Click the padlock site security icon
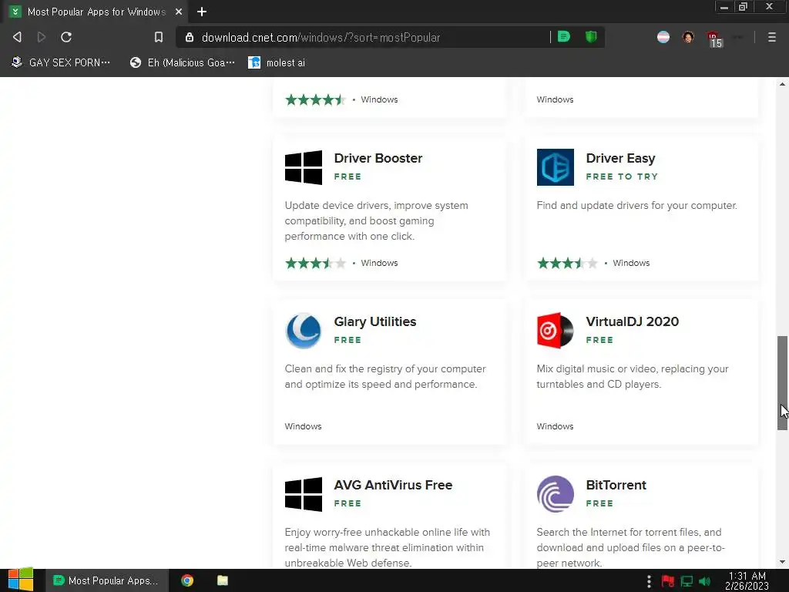 pyautogui.click(x=190, y=37)
